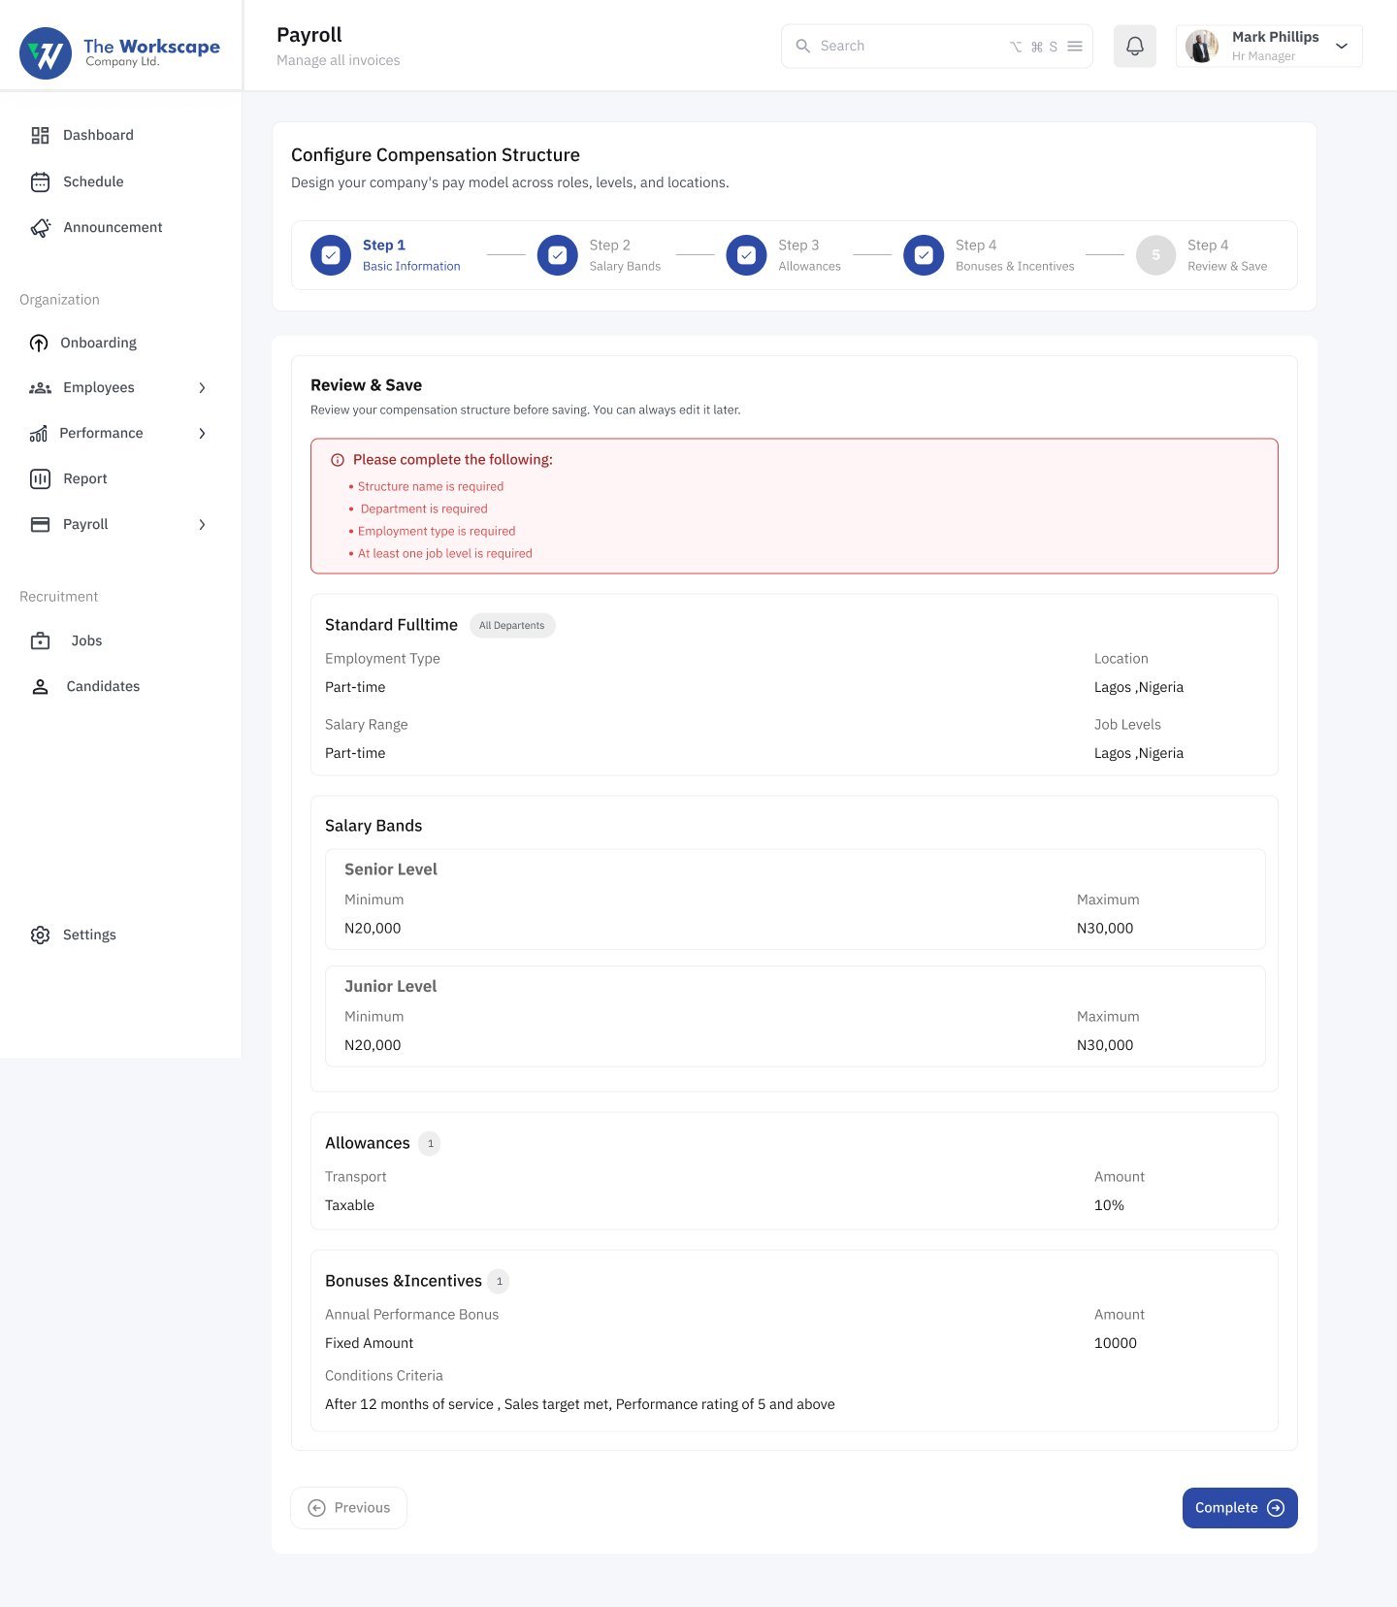Click the Performance chart icon

pos(38,434)
